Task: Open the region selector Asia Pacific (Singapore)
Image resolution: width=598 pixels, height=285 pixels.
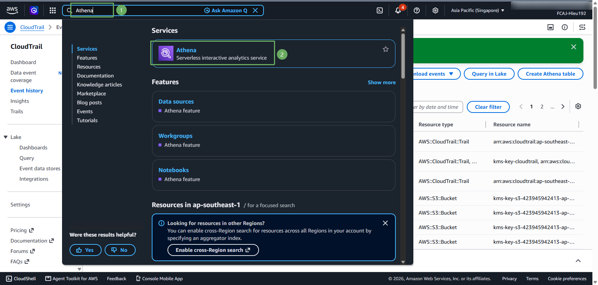Action: tap(478, 10)
